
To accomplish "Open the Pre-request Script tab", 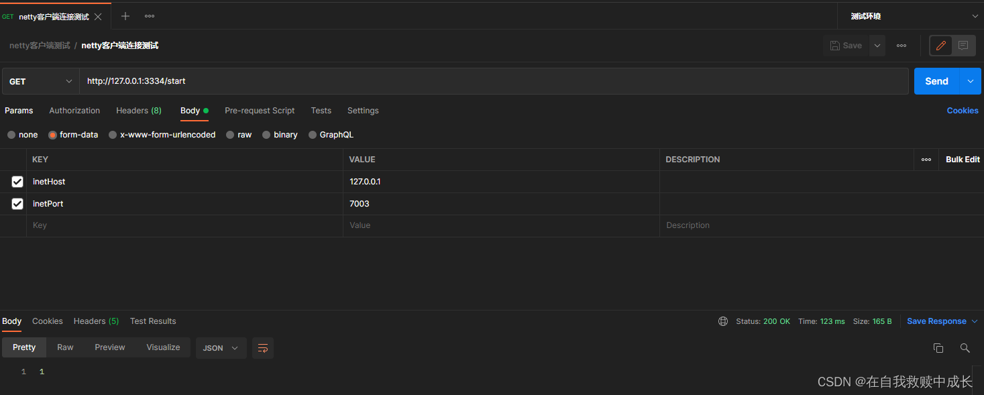I will tap(260, 111).
